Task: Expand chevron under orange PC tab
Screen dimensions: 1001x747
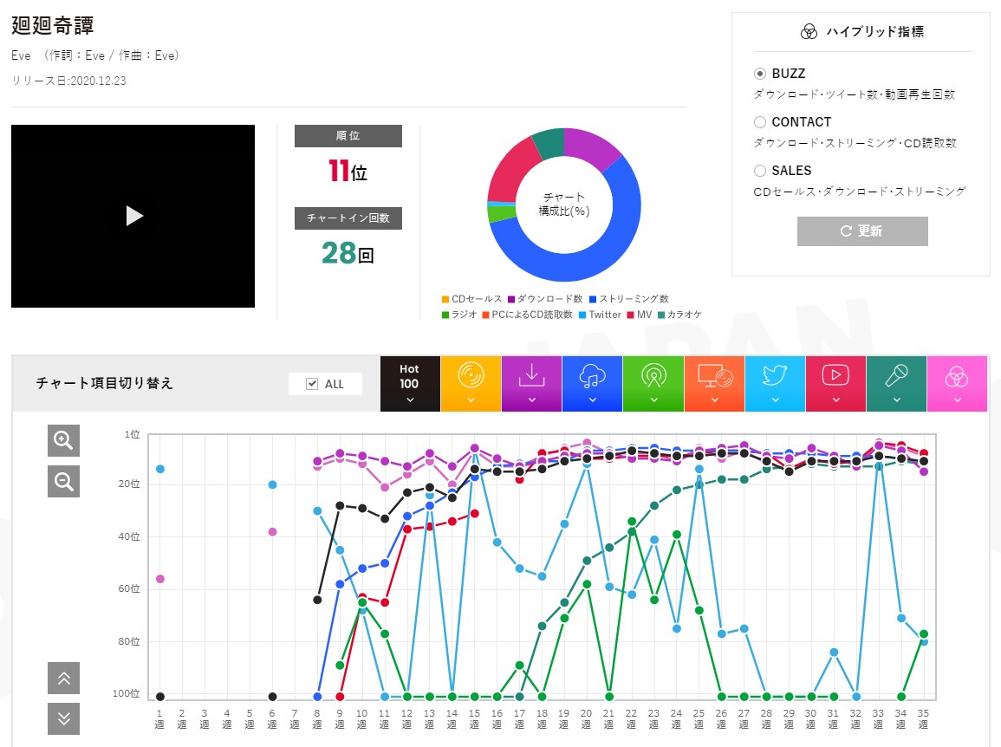Action: (714, 399)
